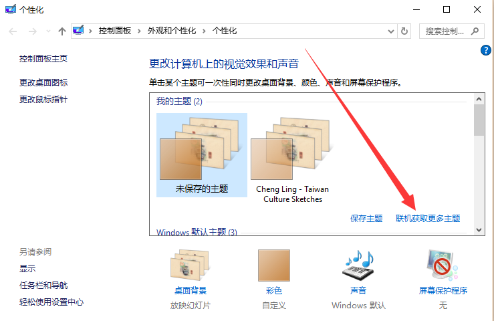494x321 pixels.
Task: Open the Color (彩色) settings swatch
Action: pyautogui.click(x=274, y=265)
